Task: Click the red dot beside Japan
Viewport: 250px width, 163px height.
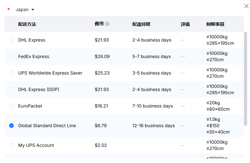Action: coord(9,9)
